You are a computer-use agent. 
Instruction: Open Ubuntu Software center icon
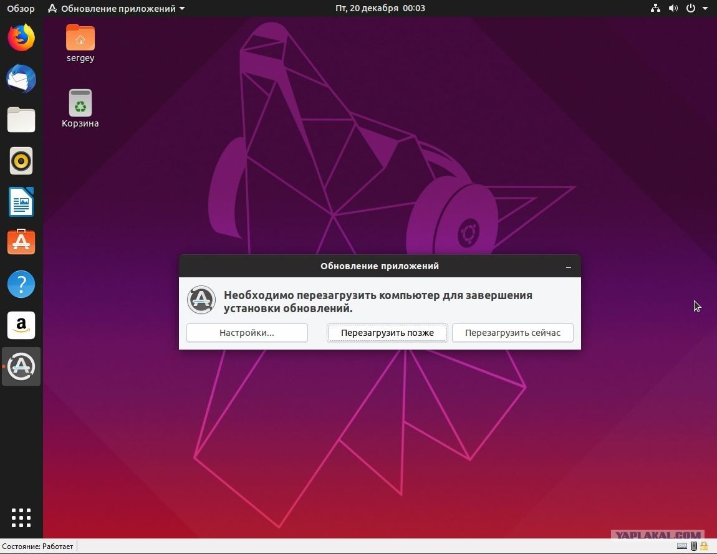(x=21, y=242)
